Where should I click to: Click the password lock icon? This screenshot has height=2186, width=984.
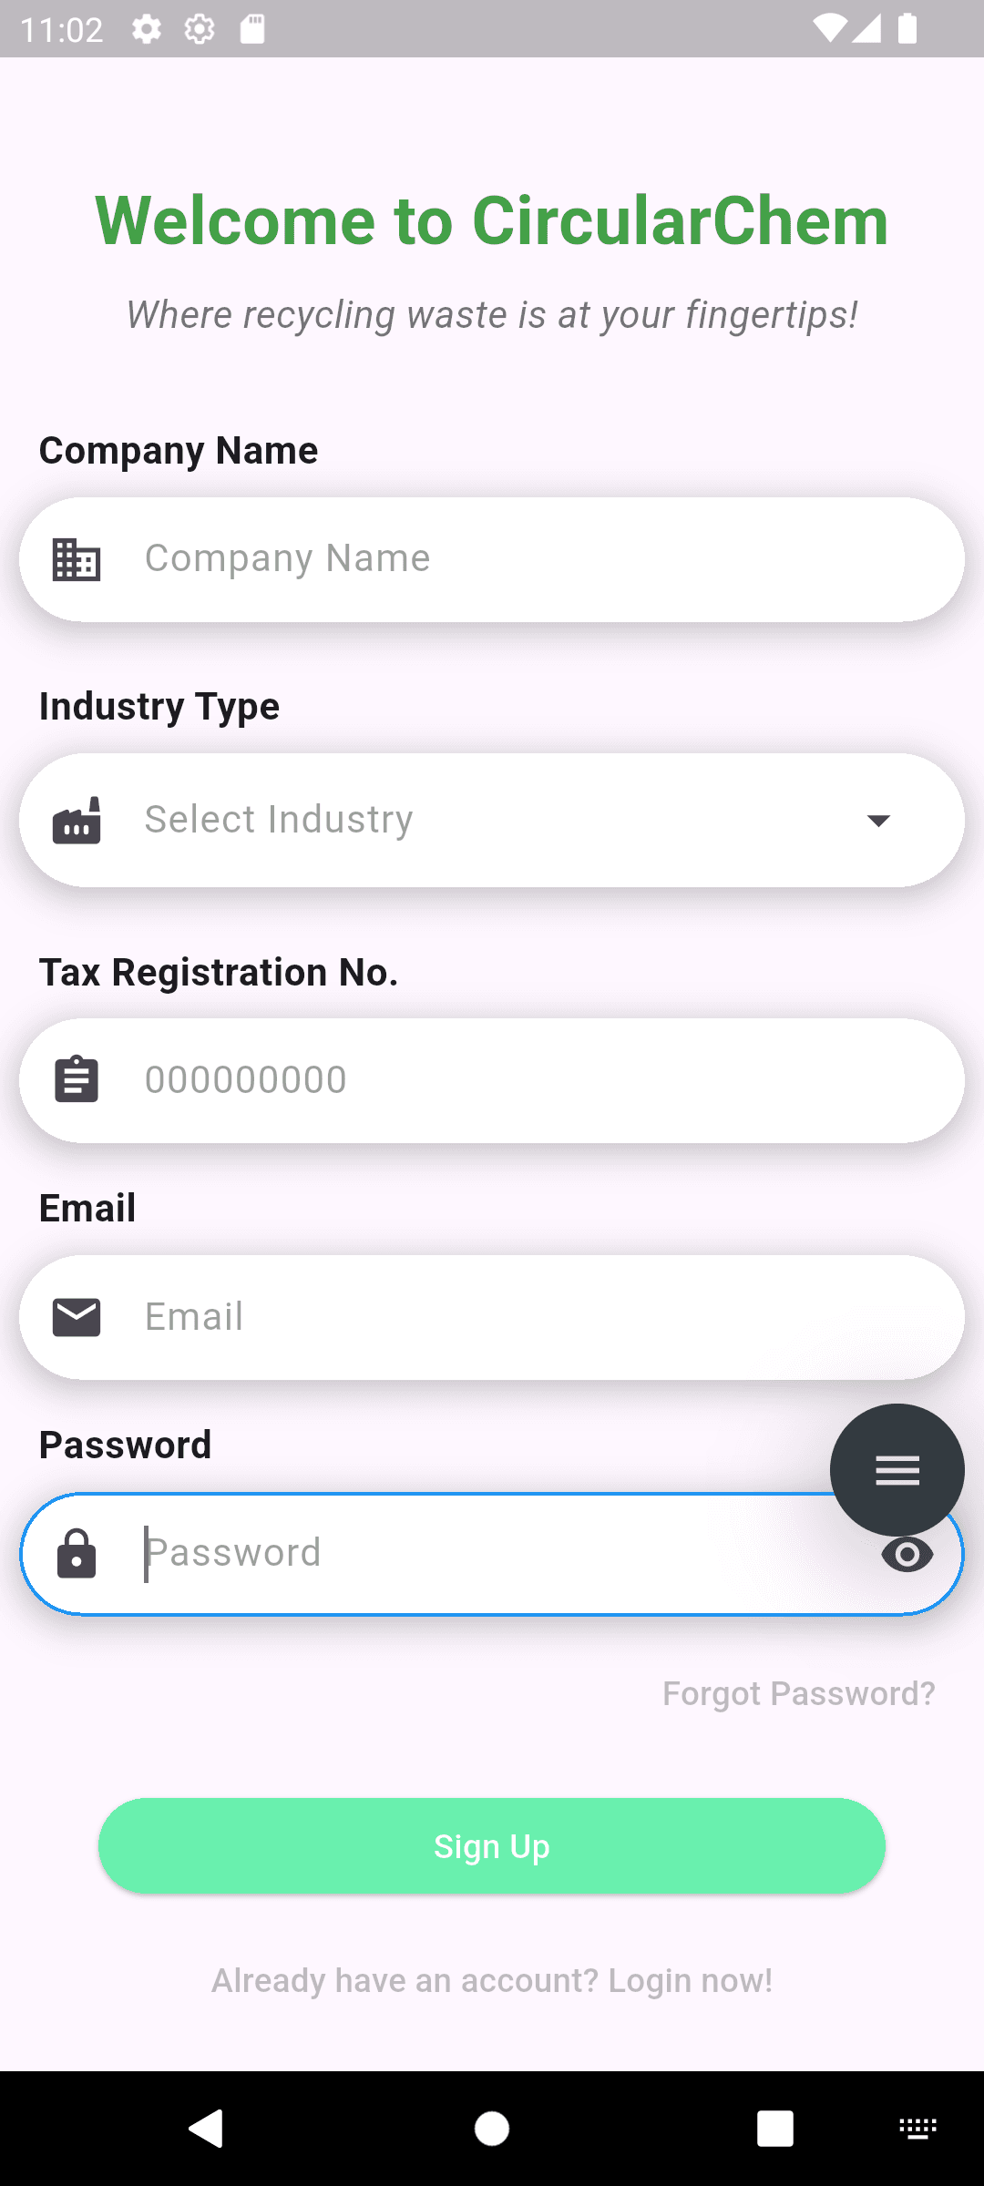pyautogui.click(x=77, y=1554)
